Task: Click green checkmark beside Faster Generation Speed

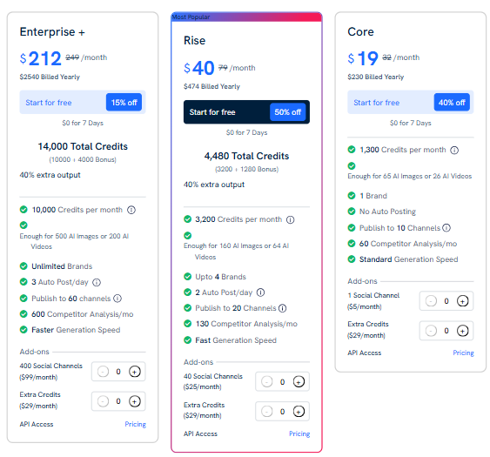Action: pos(23,330)
